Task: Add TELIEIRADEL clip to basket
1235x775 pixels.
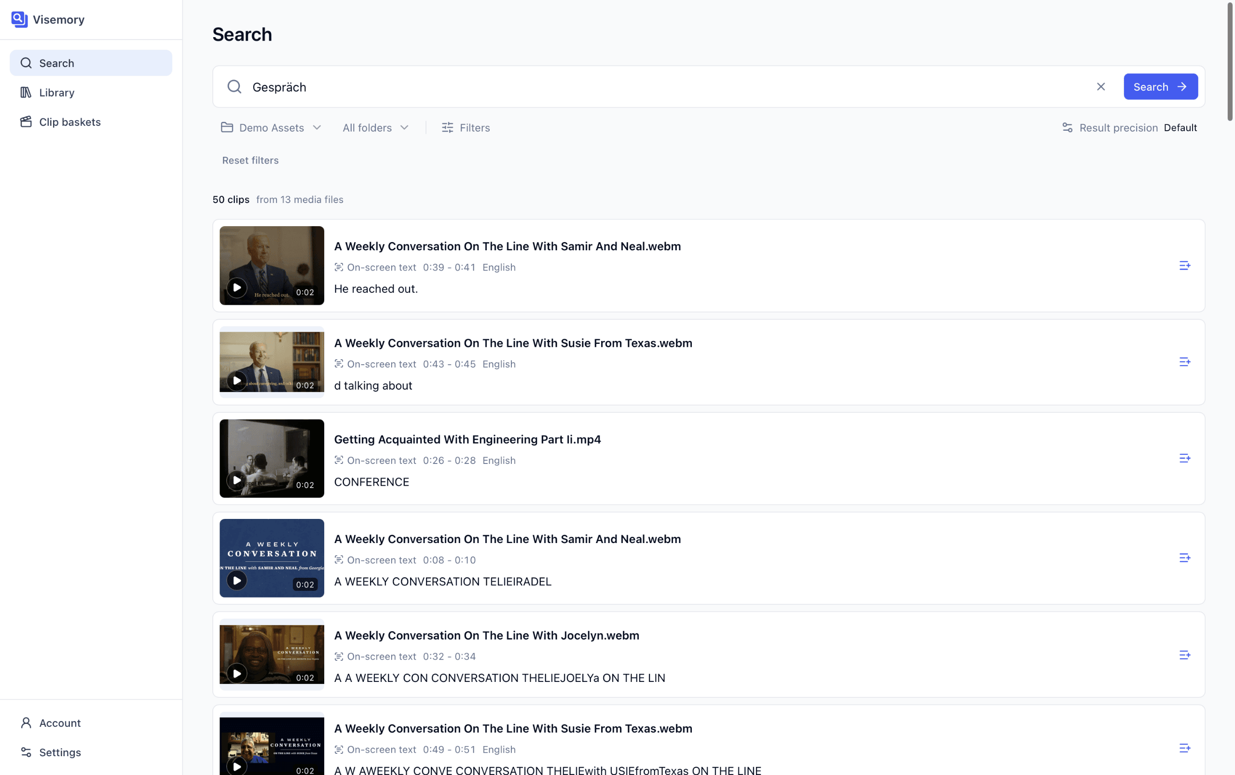Action: click(1184, 557)
